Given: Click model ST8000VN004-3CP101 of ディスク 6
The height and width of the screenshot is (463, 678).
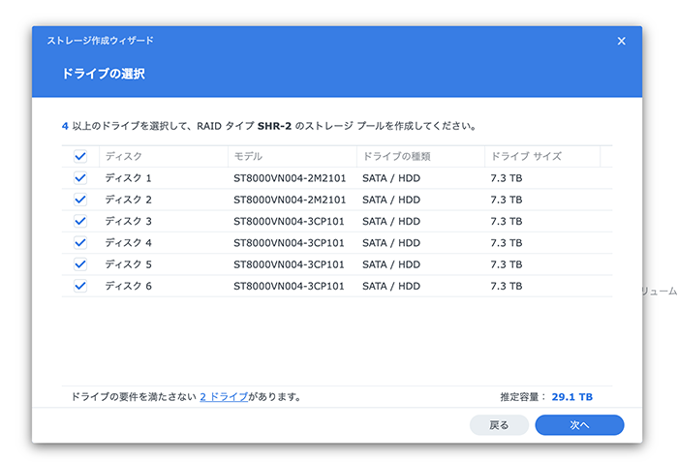Looking at the screenshot, I should coord(289,286).
